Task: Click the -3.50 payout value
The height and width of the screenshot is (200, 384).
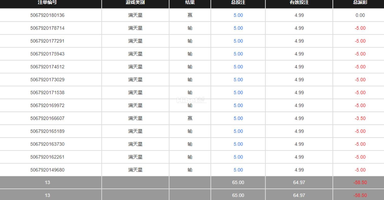Action: point(360,118)
